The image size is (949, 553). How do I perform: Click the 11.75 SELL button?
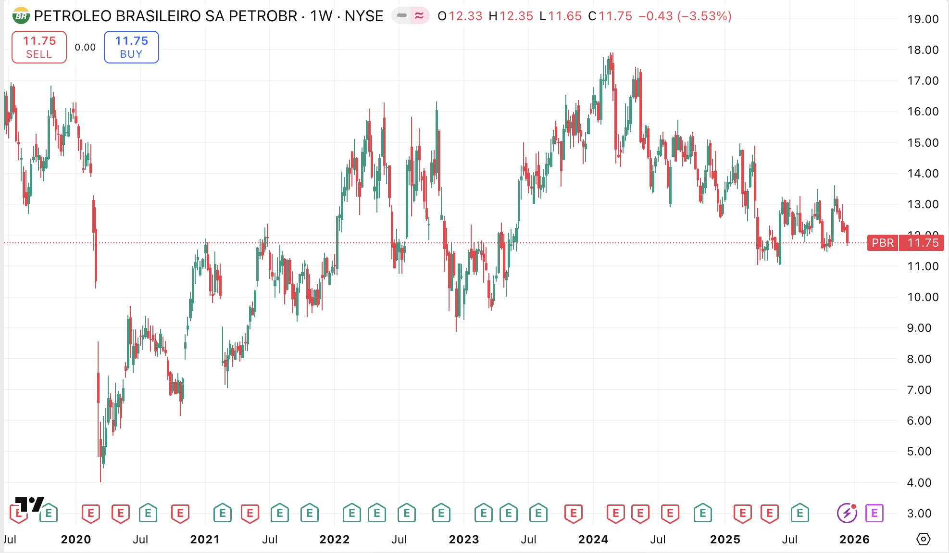click(x=39, y=47)
